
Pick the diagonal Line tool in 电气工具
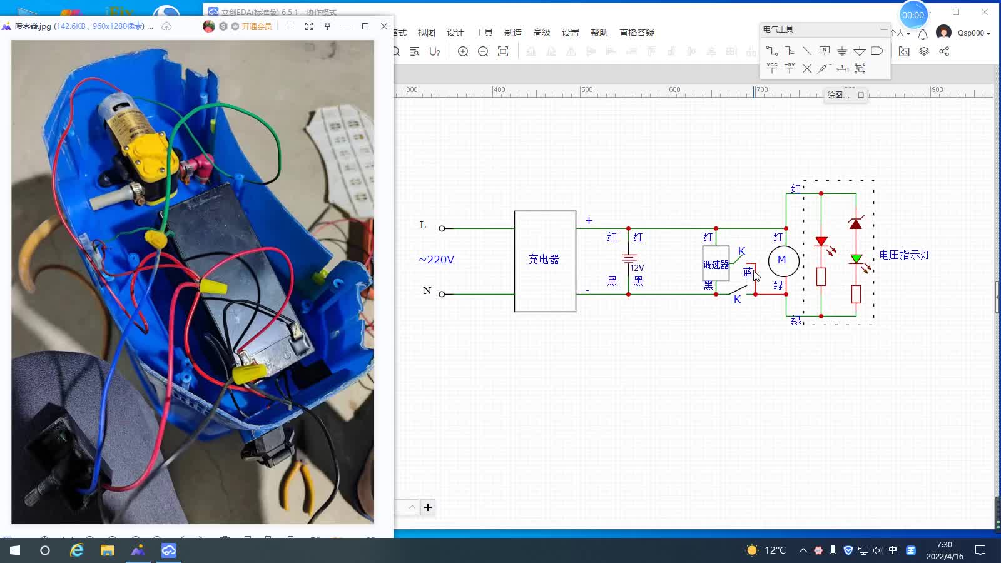click(x=807, y=51)
